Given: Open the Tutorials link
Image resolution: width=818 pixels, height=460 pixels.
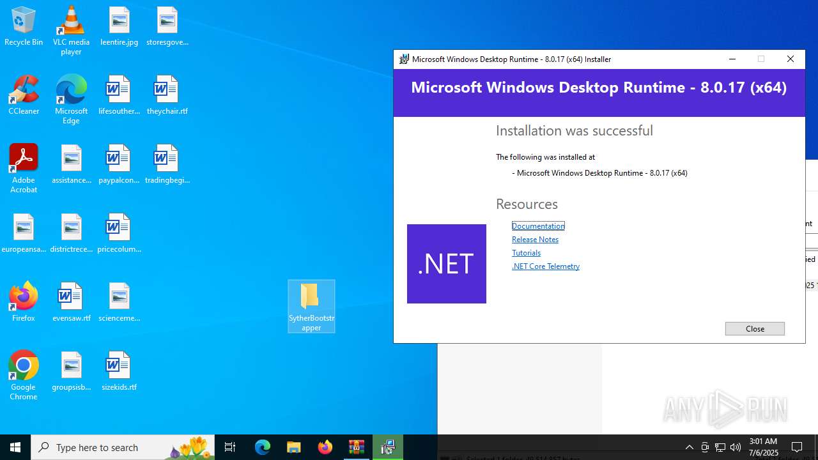Looking at the screenshot, I should [x=526, y=252].
